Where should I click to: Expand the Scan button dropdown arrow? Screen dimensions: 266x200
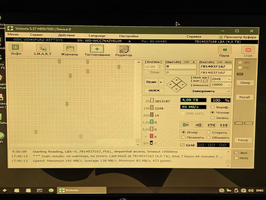161,82
